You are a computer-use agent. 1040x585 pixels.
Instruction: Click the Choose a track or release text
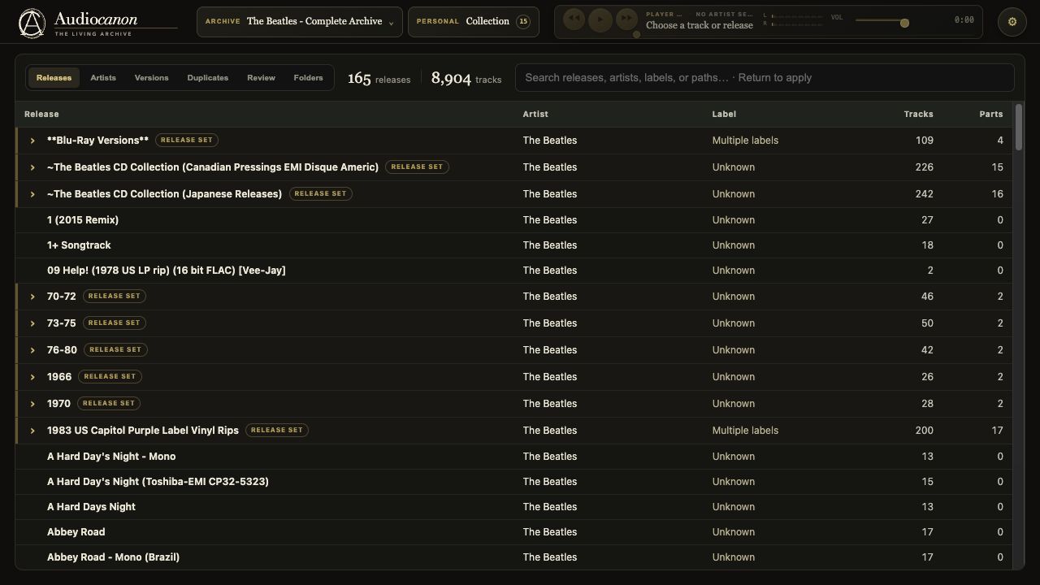pos(700,25)
